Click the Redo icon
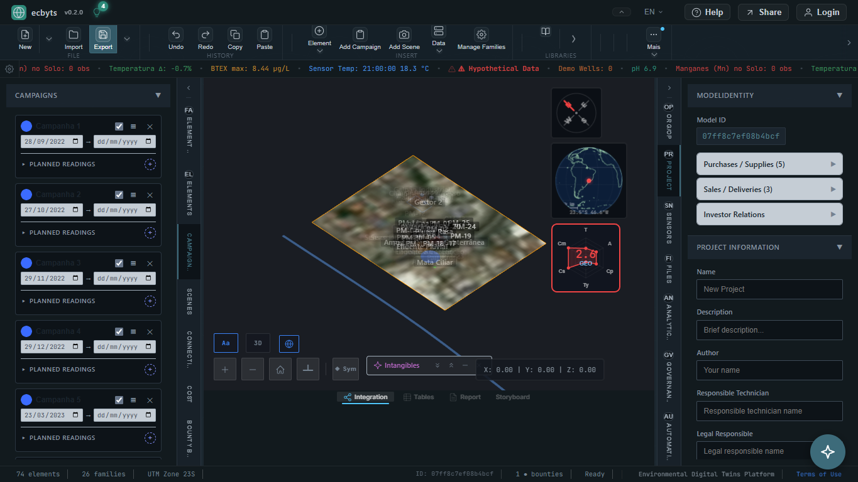 pos(206,35)
